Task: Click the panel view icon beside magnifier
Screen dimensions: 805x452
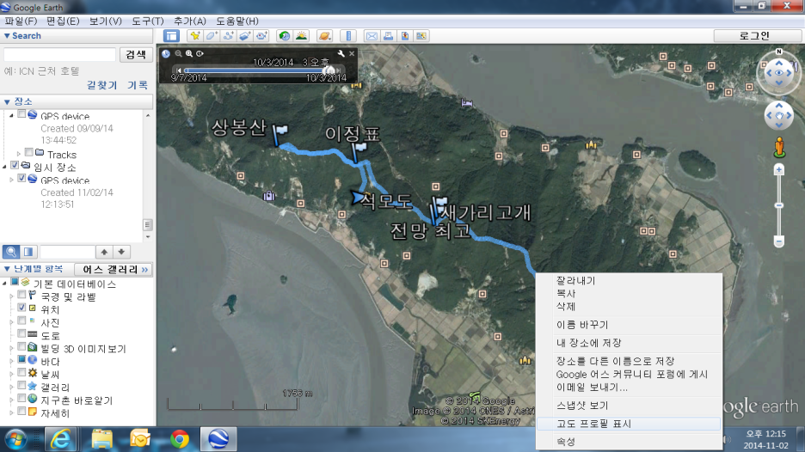Action: click(28, 252)
